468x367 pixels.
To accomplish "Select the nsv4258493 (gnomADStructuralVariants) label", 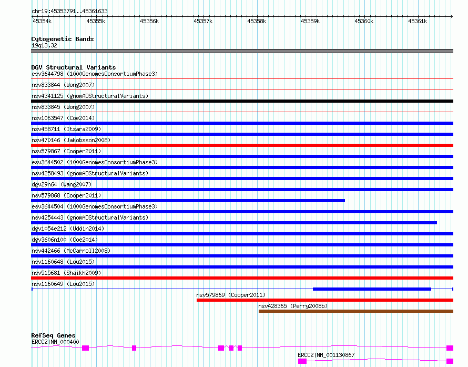I will coord(90,173).
